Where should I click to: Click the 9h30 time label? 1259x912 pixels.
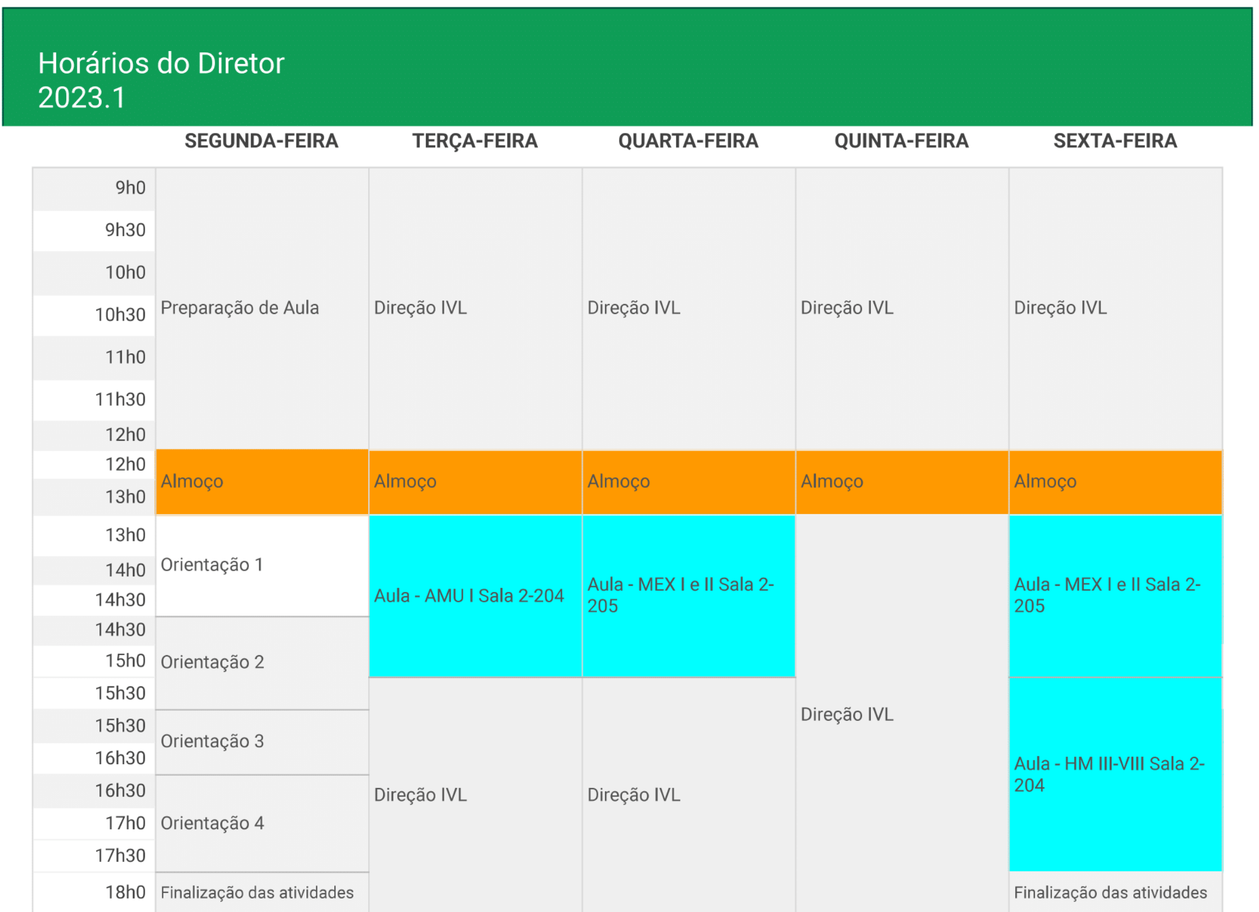point(125,230)
